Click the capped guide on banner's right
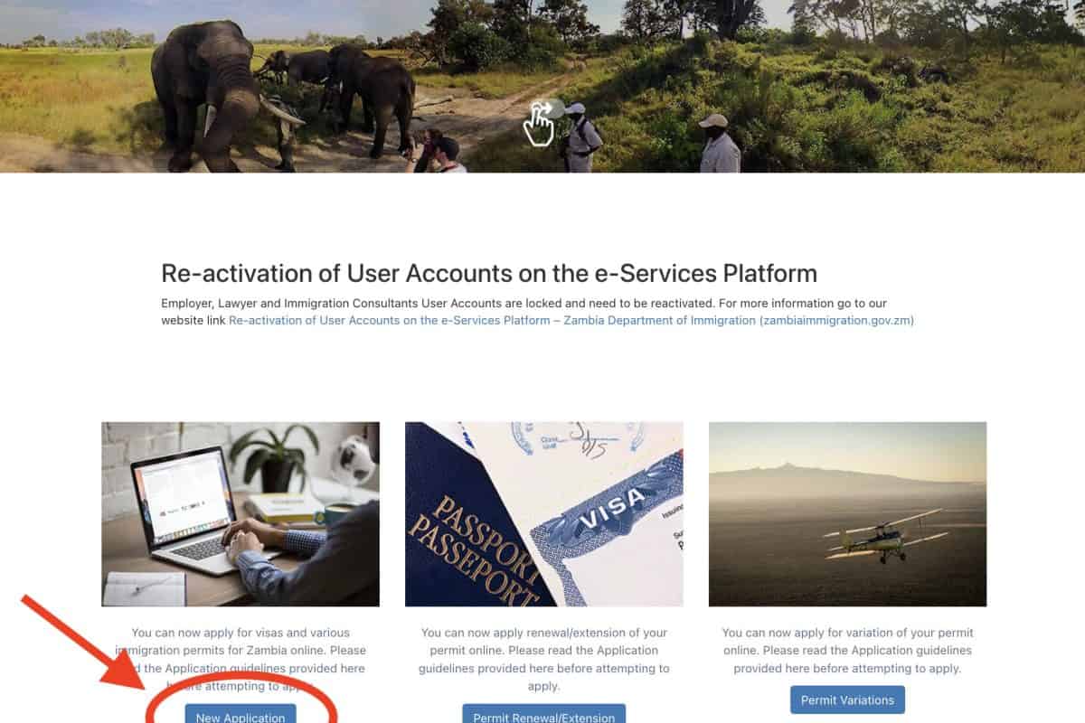The height and width of the screenshot is (723, 1085). tap(719, 143)
